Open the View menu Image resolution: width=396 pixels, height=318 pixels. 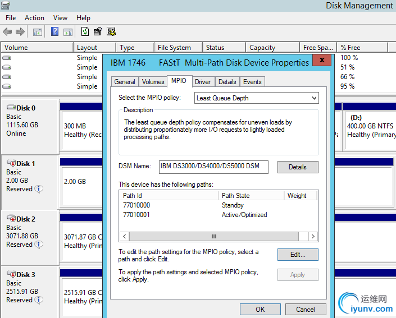[x=60, y=18]
